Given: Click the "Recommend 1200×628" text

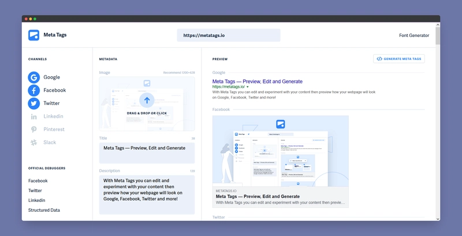Looking at the screenshot, I should pyautogui.click(x=179, y=73).
